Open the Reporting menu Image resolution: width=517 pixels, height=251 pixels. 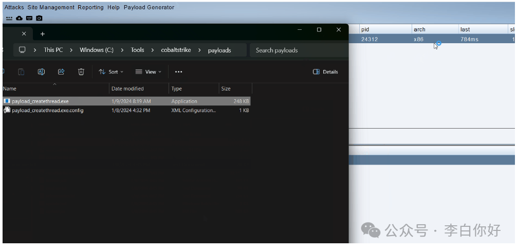point(90,7)
